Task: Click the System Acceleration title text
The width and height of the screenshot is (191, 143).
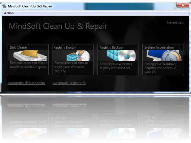Action: (x=159, y=47)
